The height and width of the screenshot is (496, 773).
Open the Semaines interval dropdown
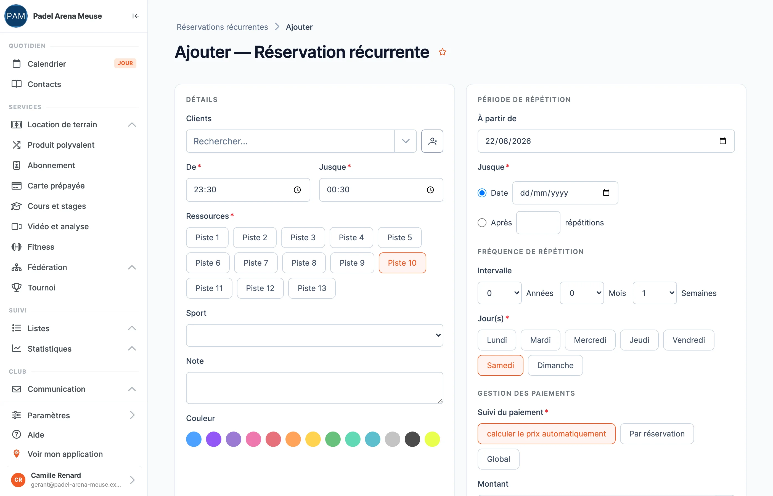click(654, 293)
